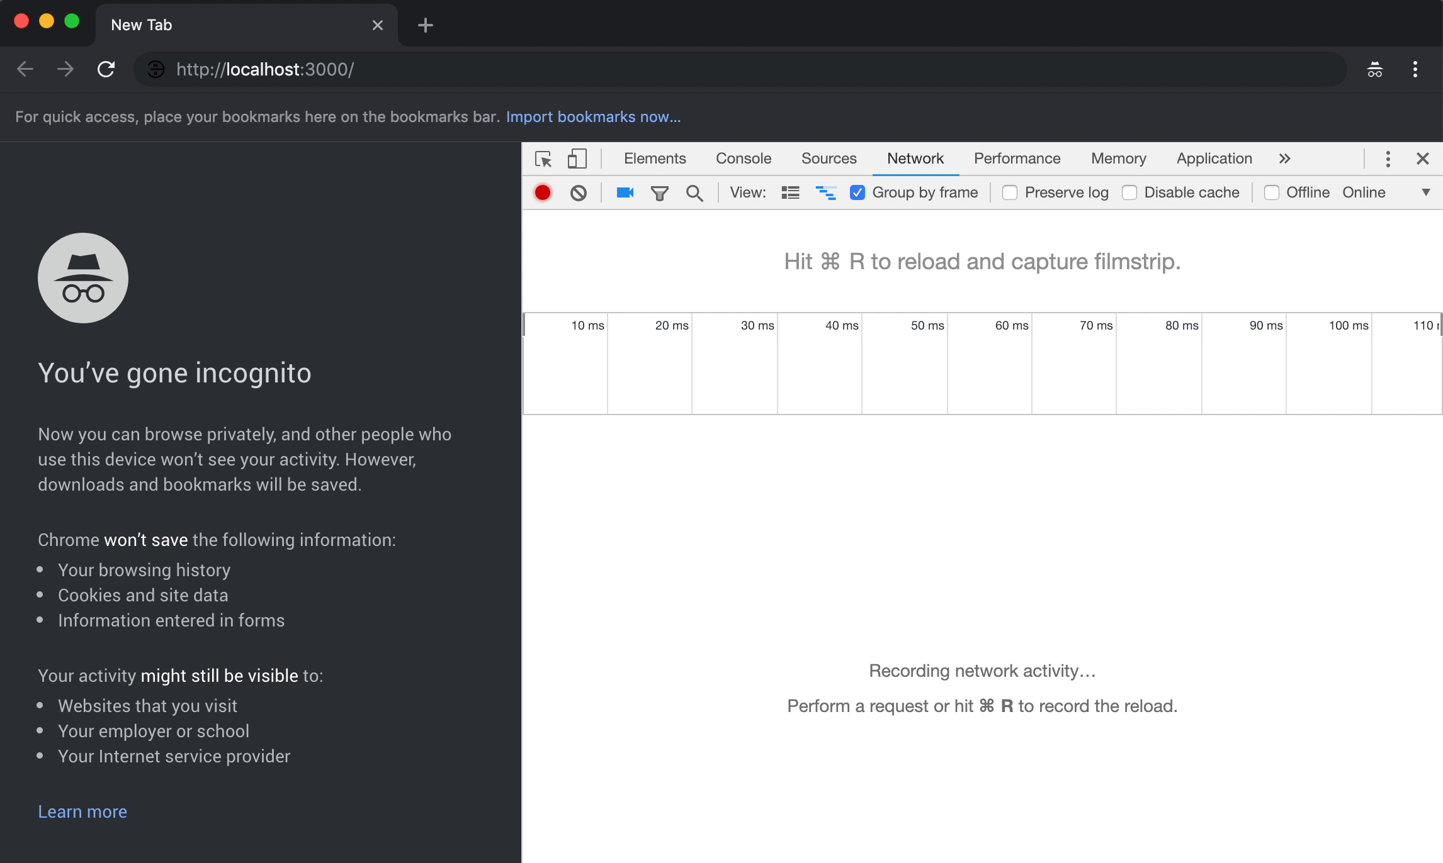Click 'Your browsing history' list item

pos(144,570)
